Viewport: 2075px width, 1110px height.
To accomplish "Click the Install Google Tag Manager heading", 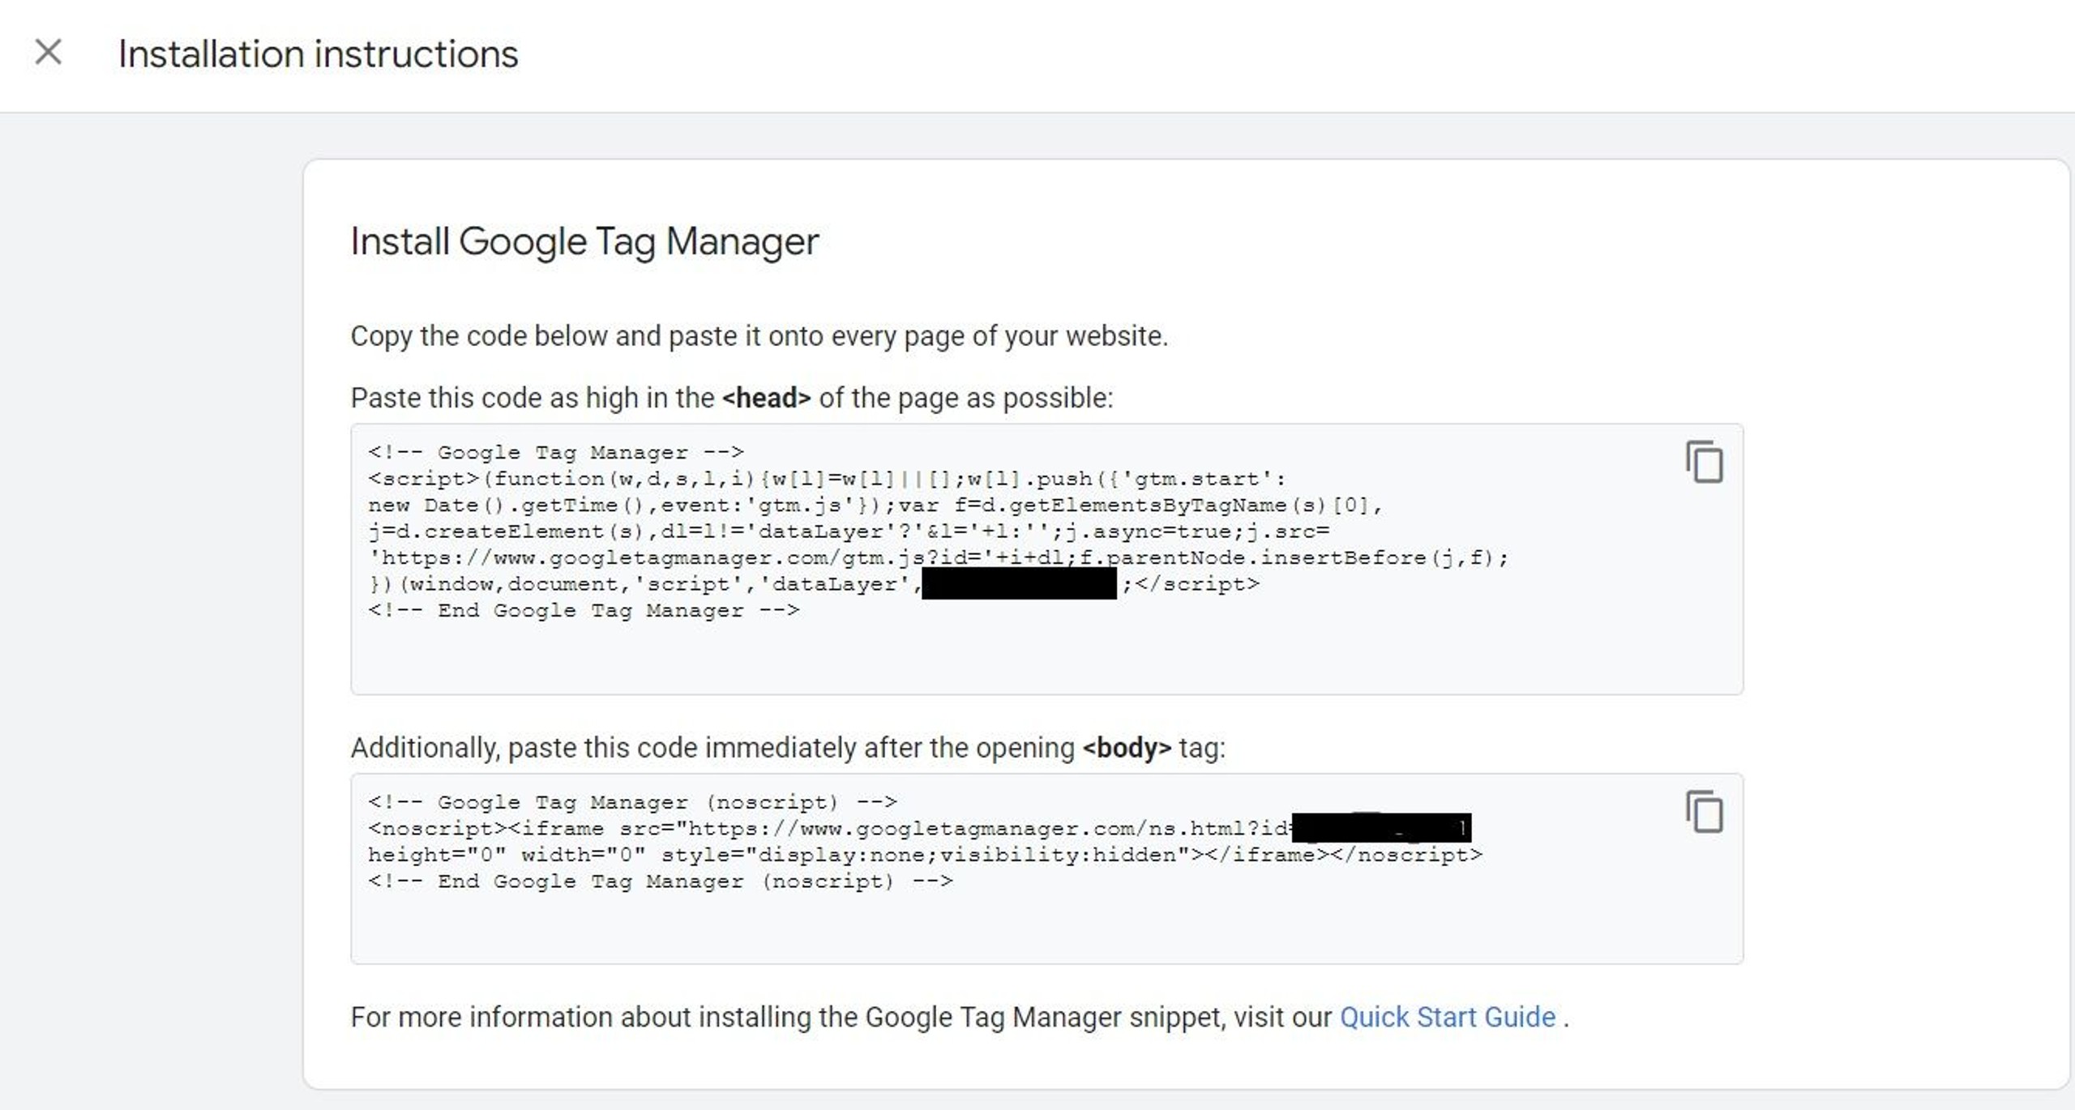I will click(584, 241).
